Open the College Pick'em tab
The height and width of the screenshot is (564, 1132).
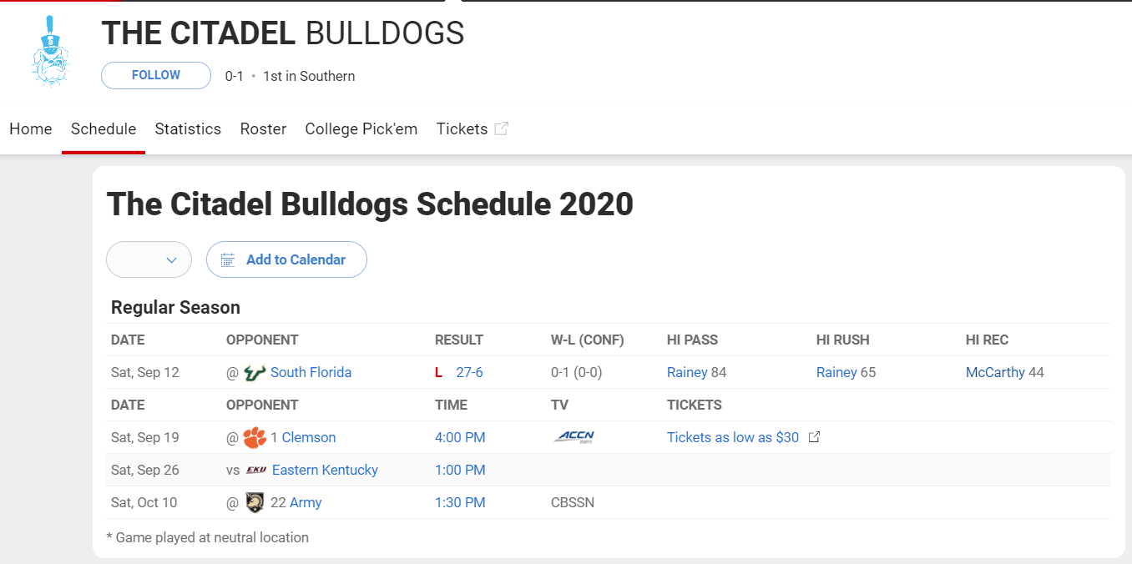(x=361, y=128)
